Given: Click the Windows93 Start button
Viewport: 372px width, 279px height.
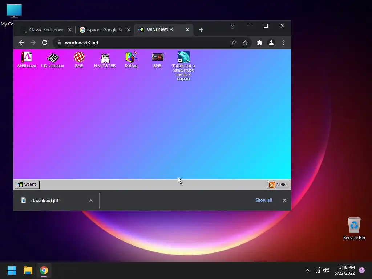Looking at the screenshot, I should [27, 184].
